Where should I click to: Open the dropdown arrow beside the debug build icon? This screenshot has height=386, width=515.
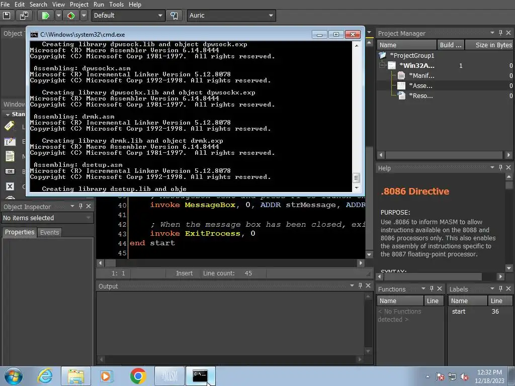[x=84, y=16]
